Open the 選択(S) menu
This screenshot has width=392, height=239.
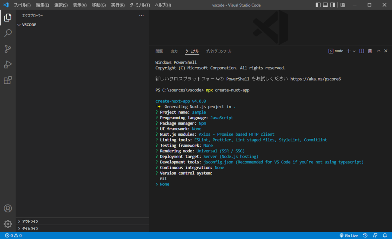(61, 5)
